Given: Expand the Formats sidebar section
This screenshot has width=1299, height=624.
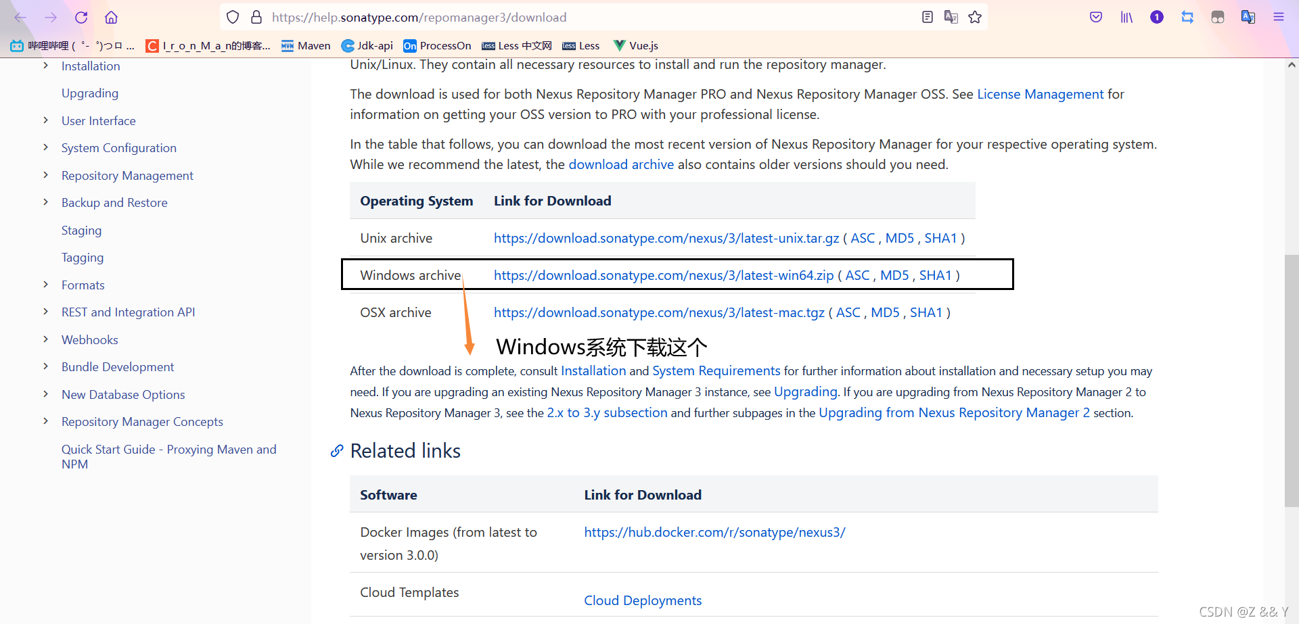Looking at the screenshot, I should click(45, 285).
